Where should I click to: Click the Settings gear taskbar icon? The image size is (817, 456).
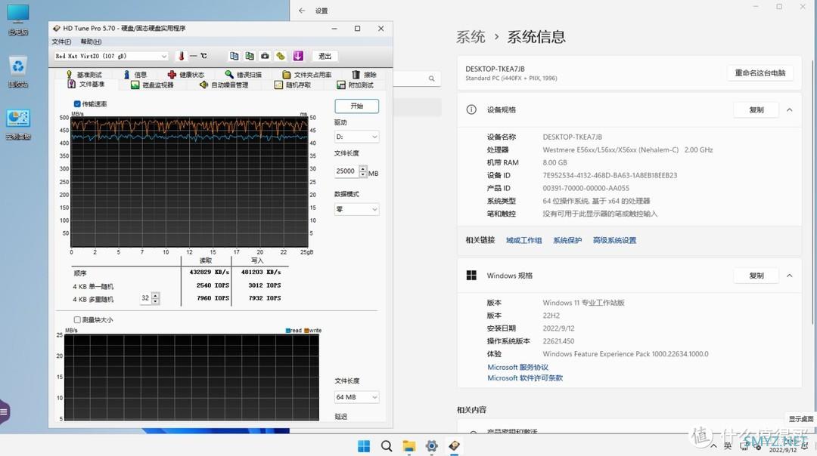(x=431, y=446)
